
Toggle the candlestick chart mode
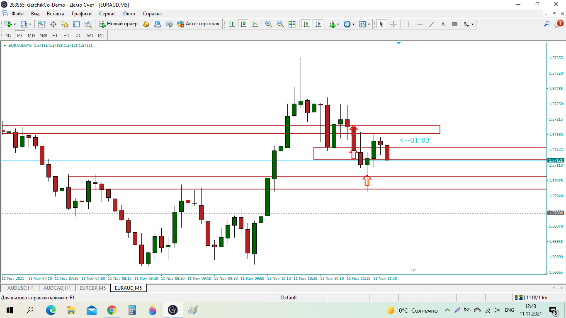click(243, 24)
